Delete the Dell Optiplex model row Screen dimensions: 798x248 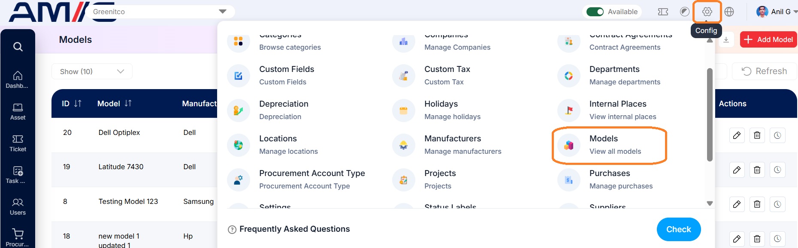pos(757,135)
